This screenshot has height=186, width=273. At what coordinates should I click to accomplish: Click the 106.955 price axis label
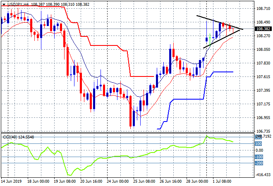(263, 118)
